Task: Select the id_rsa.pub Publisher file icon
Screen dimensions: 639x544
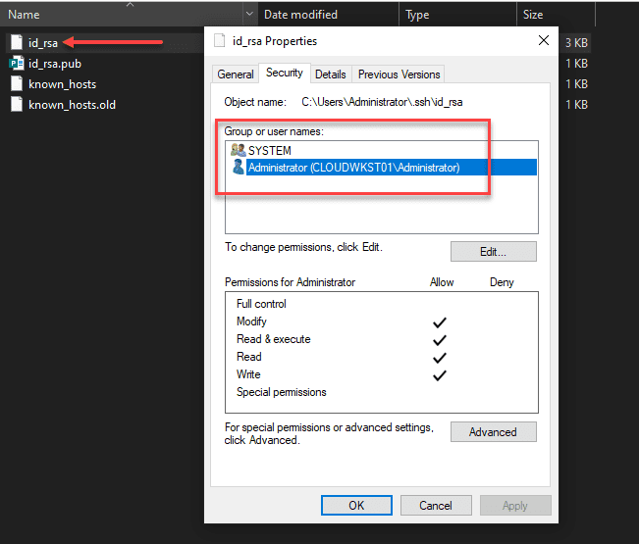Action: [16, 64]
